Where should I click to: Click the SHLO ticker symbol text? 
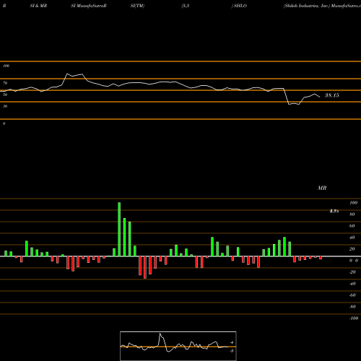240,6
